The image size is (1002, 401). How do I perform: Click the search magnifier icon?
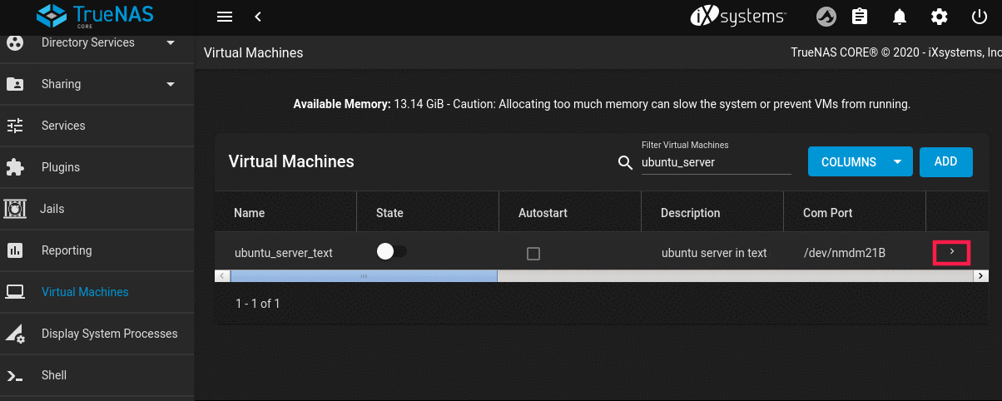(626, 163)
